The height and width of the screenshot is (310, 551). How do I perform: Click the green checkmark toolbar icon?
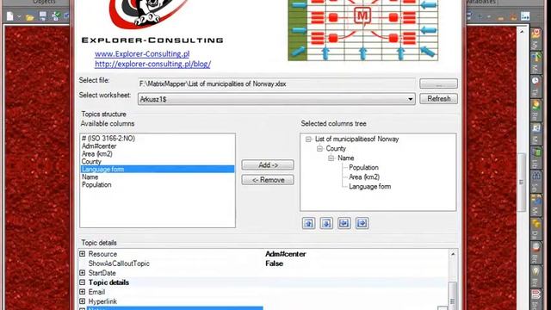click(x=55, y=15)
